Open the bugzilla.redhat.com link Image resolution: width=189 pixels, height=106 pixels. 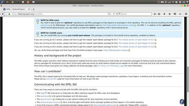(105, 105)
